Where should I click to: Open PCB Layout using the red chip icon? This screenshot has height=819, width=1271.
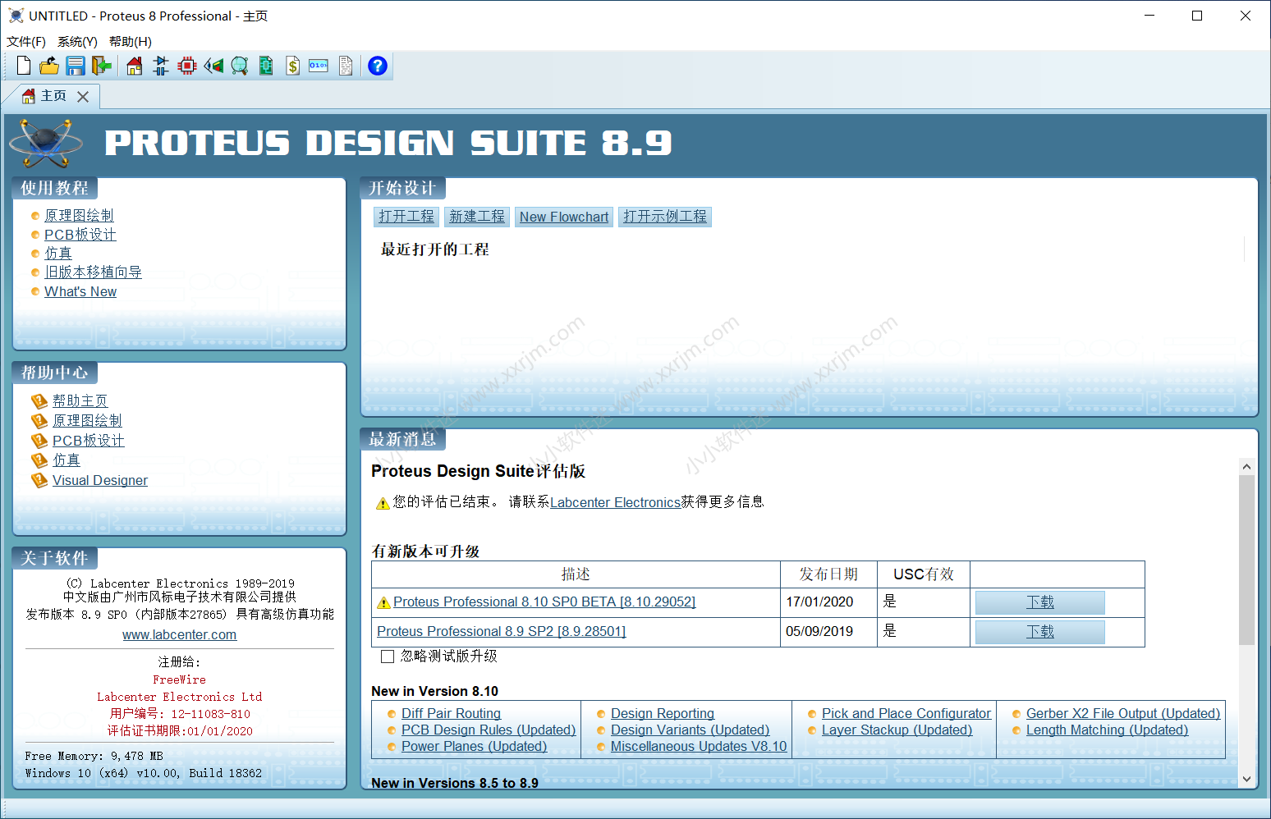(187, 66)
